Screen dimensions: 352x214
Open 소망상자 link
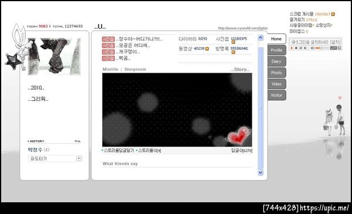coord(323,25)
